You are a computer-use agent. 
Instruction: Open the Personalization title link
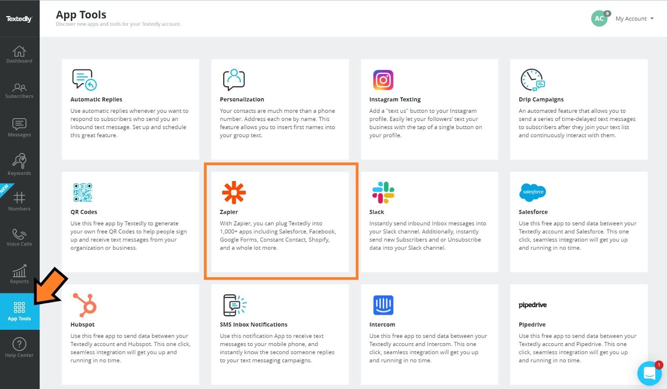point(242,100)
